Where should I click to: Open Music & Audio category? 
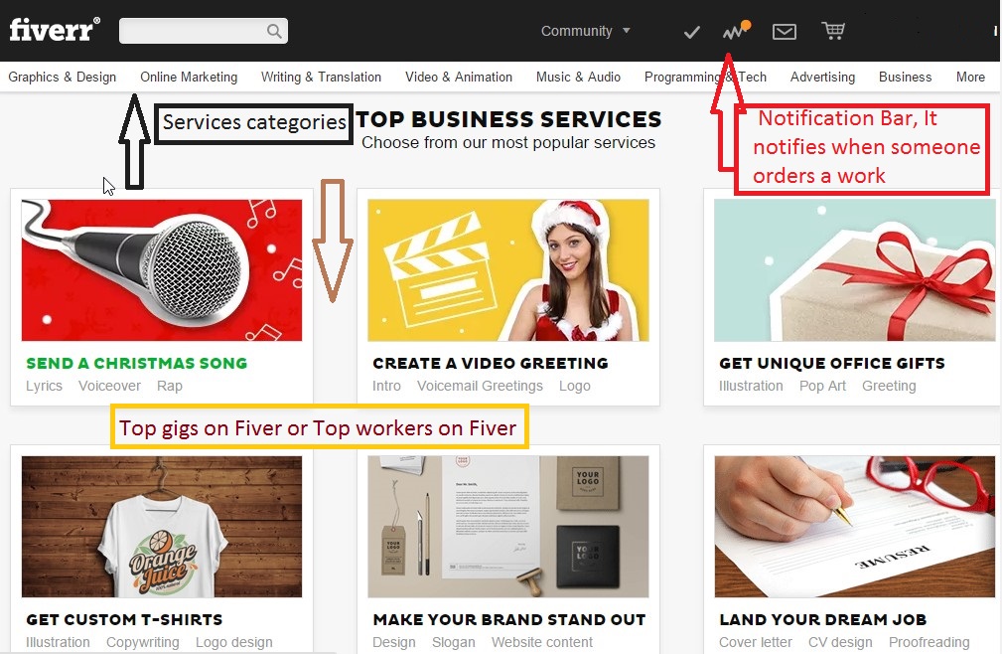pos(578,77)
